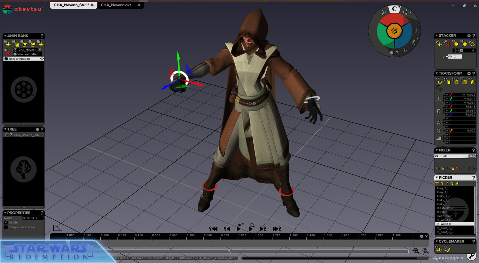Toggle eye on Stacker layer 1

click(x=450, y=56)
